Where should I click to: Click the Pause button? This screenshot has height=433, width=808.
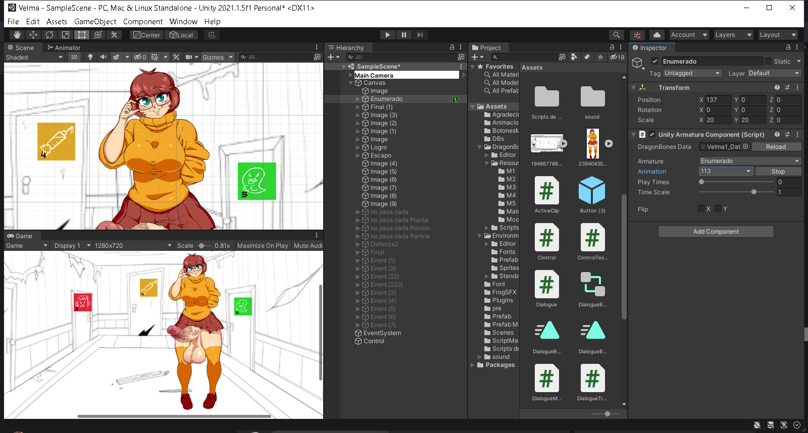(x=404, y=35)
